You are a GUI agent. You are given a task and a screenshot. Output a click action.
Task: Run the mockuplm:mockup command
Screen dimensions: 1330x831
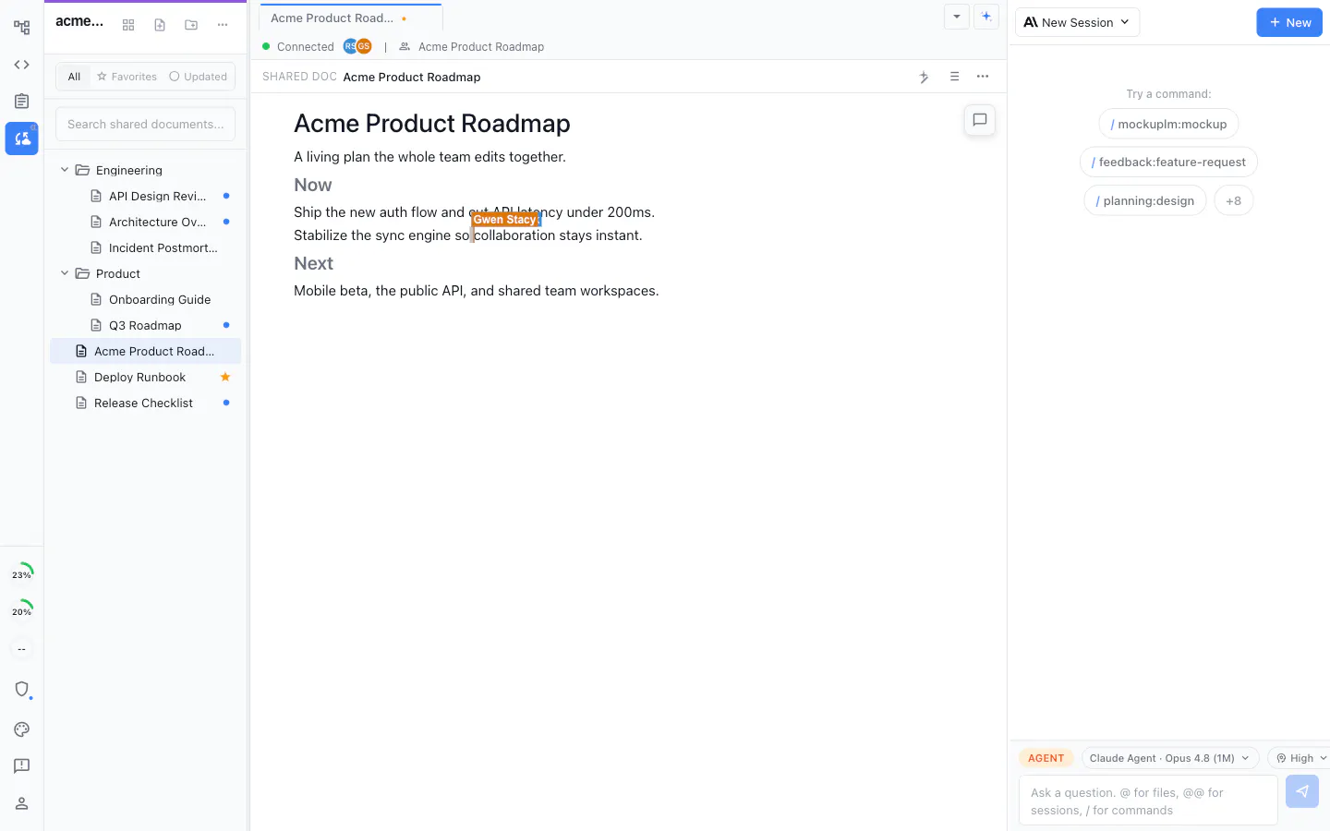(x=1168, y=124)
